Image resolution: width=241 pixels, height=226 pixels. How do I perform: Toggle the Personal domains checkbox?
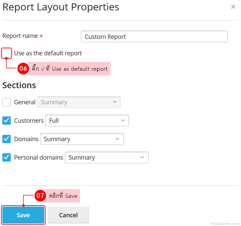pos(7,158)
